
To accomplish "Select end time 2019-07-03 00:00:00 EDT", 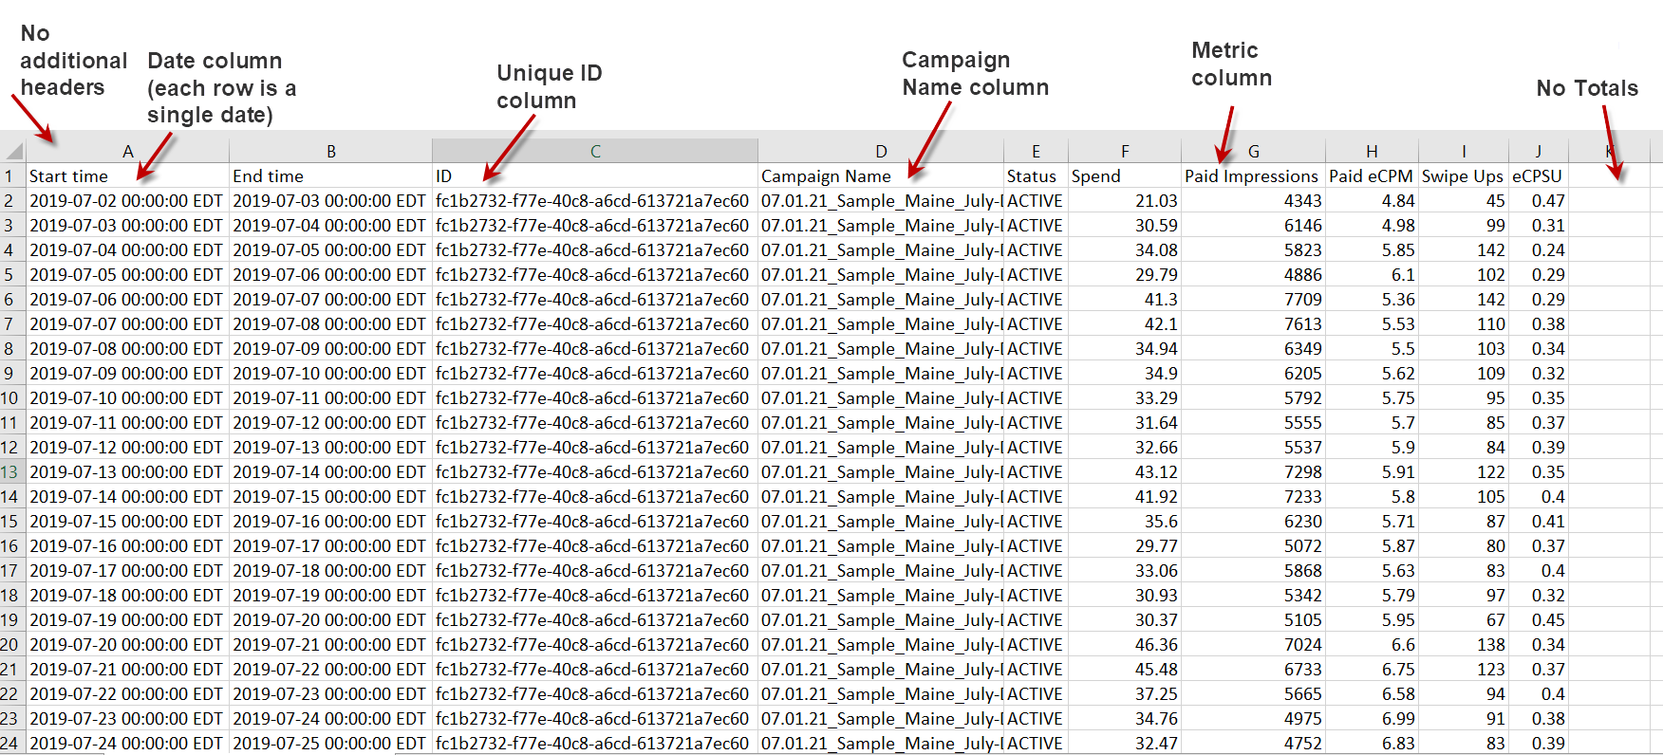I will point(330,200).
